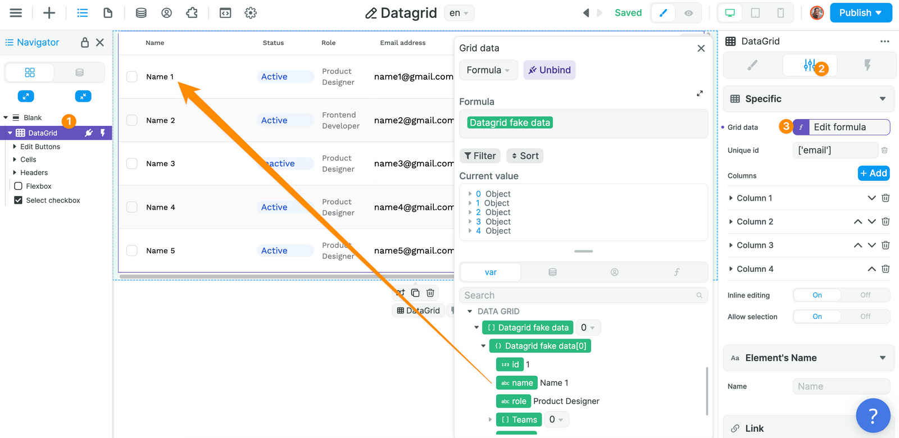Move Column 2 up

857,222
